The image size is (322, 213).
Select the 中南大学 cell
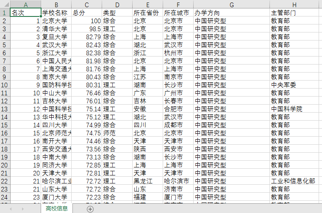pyautogui.click(x=56, y=157)
